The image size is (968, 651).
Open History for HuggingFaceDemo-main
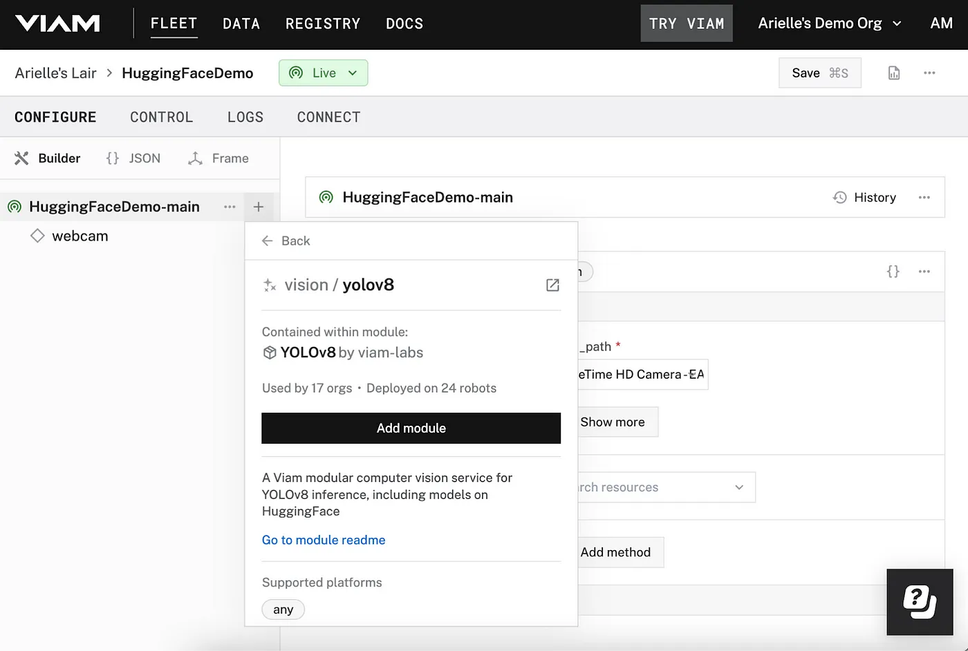click(x=864, y=198)
